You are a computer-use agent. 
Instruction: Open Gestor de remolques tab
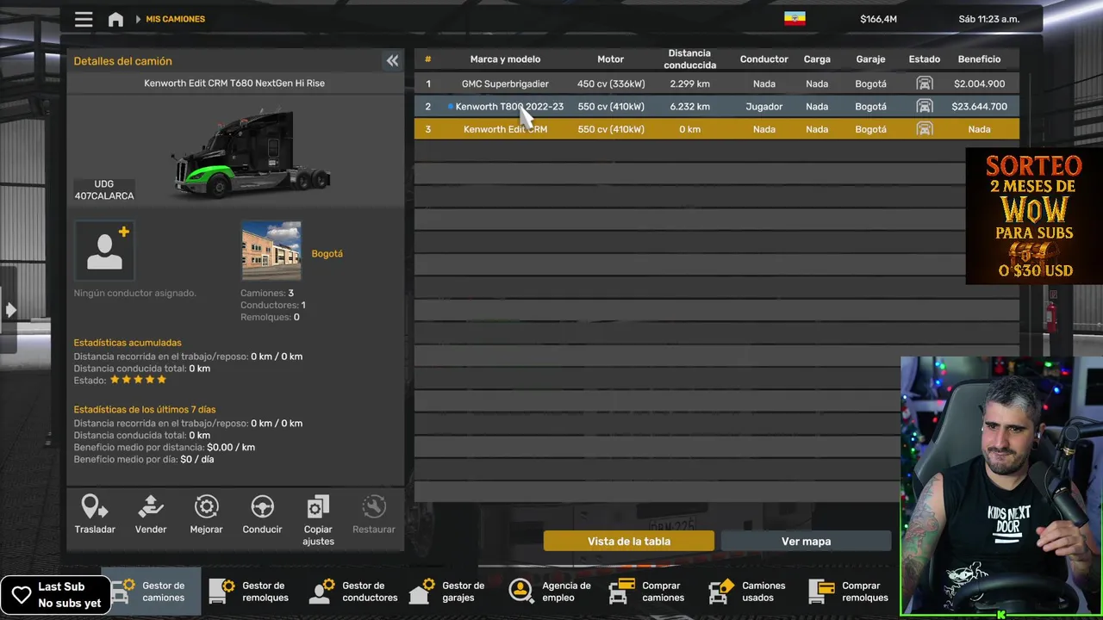pyautogui.click(x=249, y=592)
